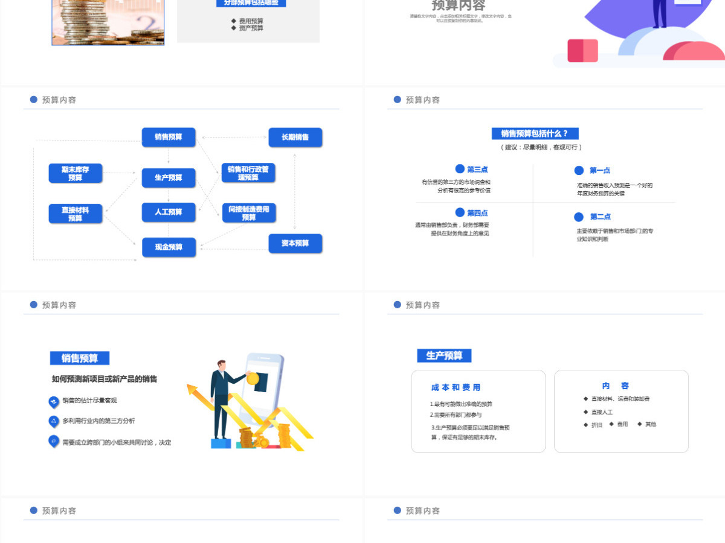This screenshot has height=543, width=725.
Task: Select the blue dot next to 第一点
Action: [x=579, y=171]
